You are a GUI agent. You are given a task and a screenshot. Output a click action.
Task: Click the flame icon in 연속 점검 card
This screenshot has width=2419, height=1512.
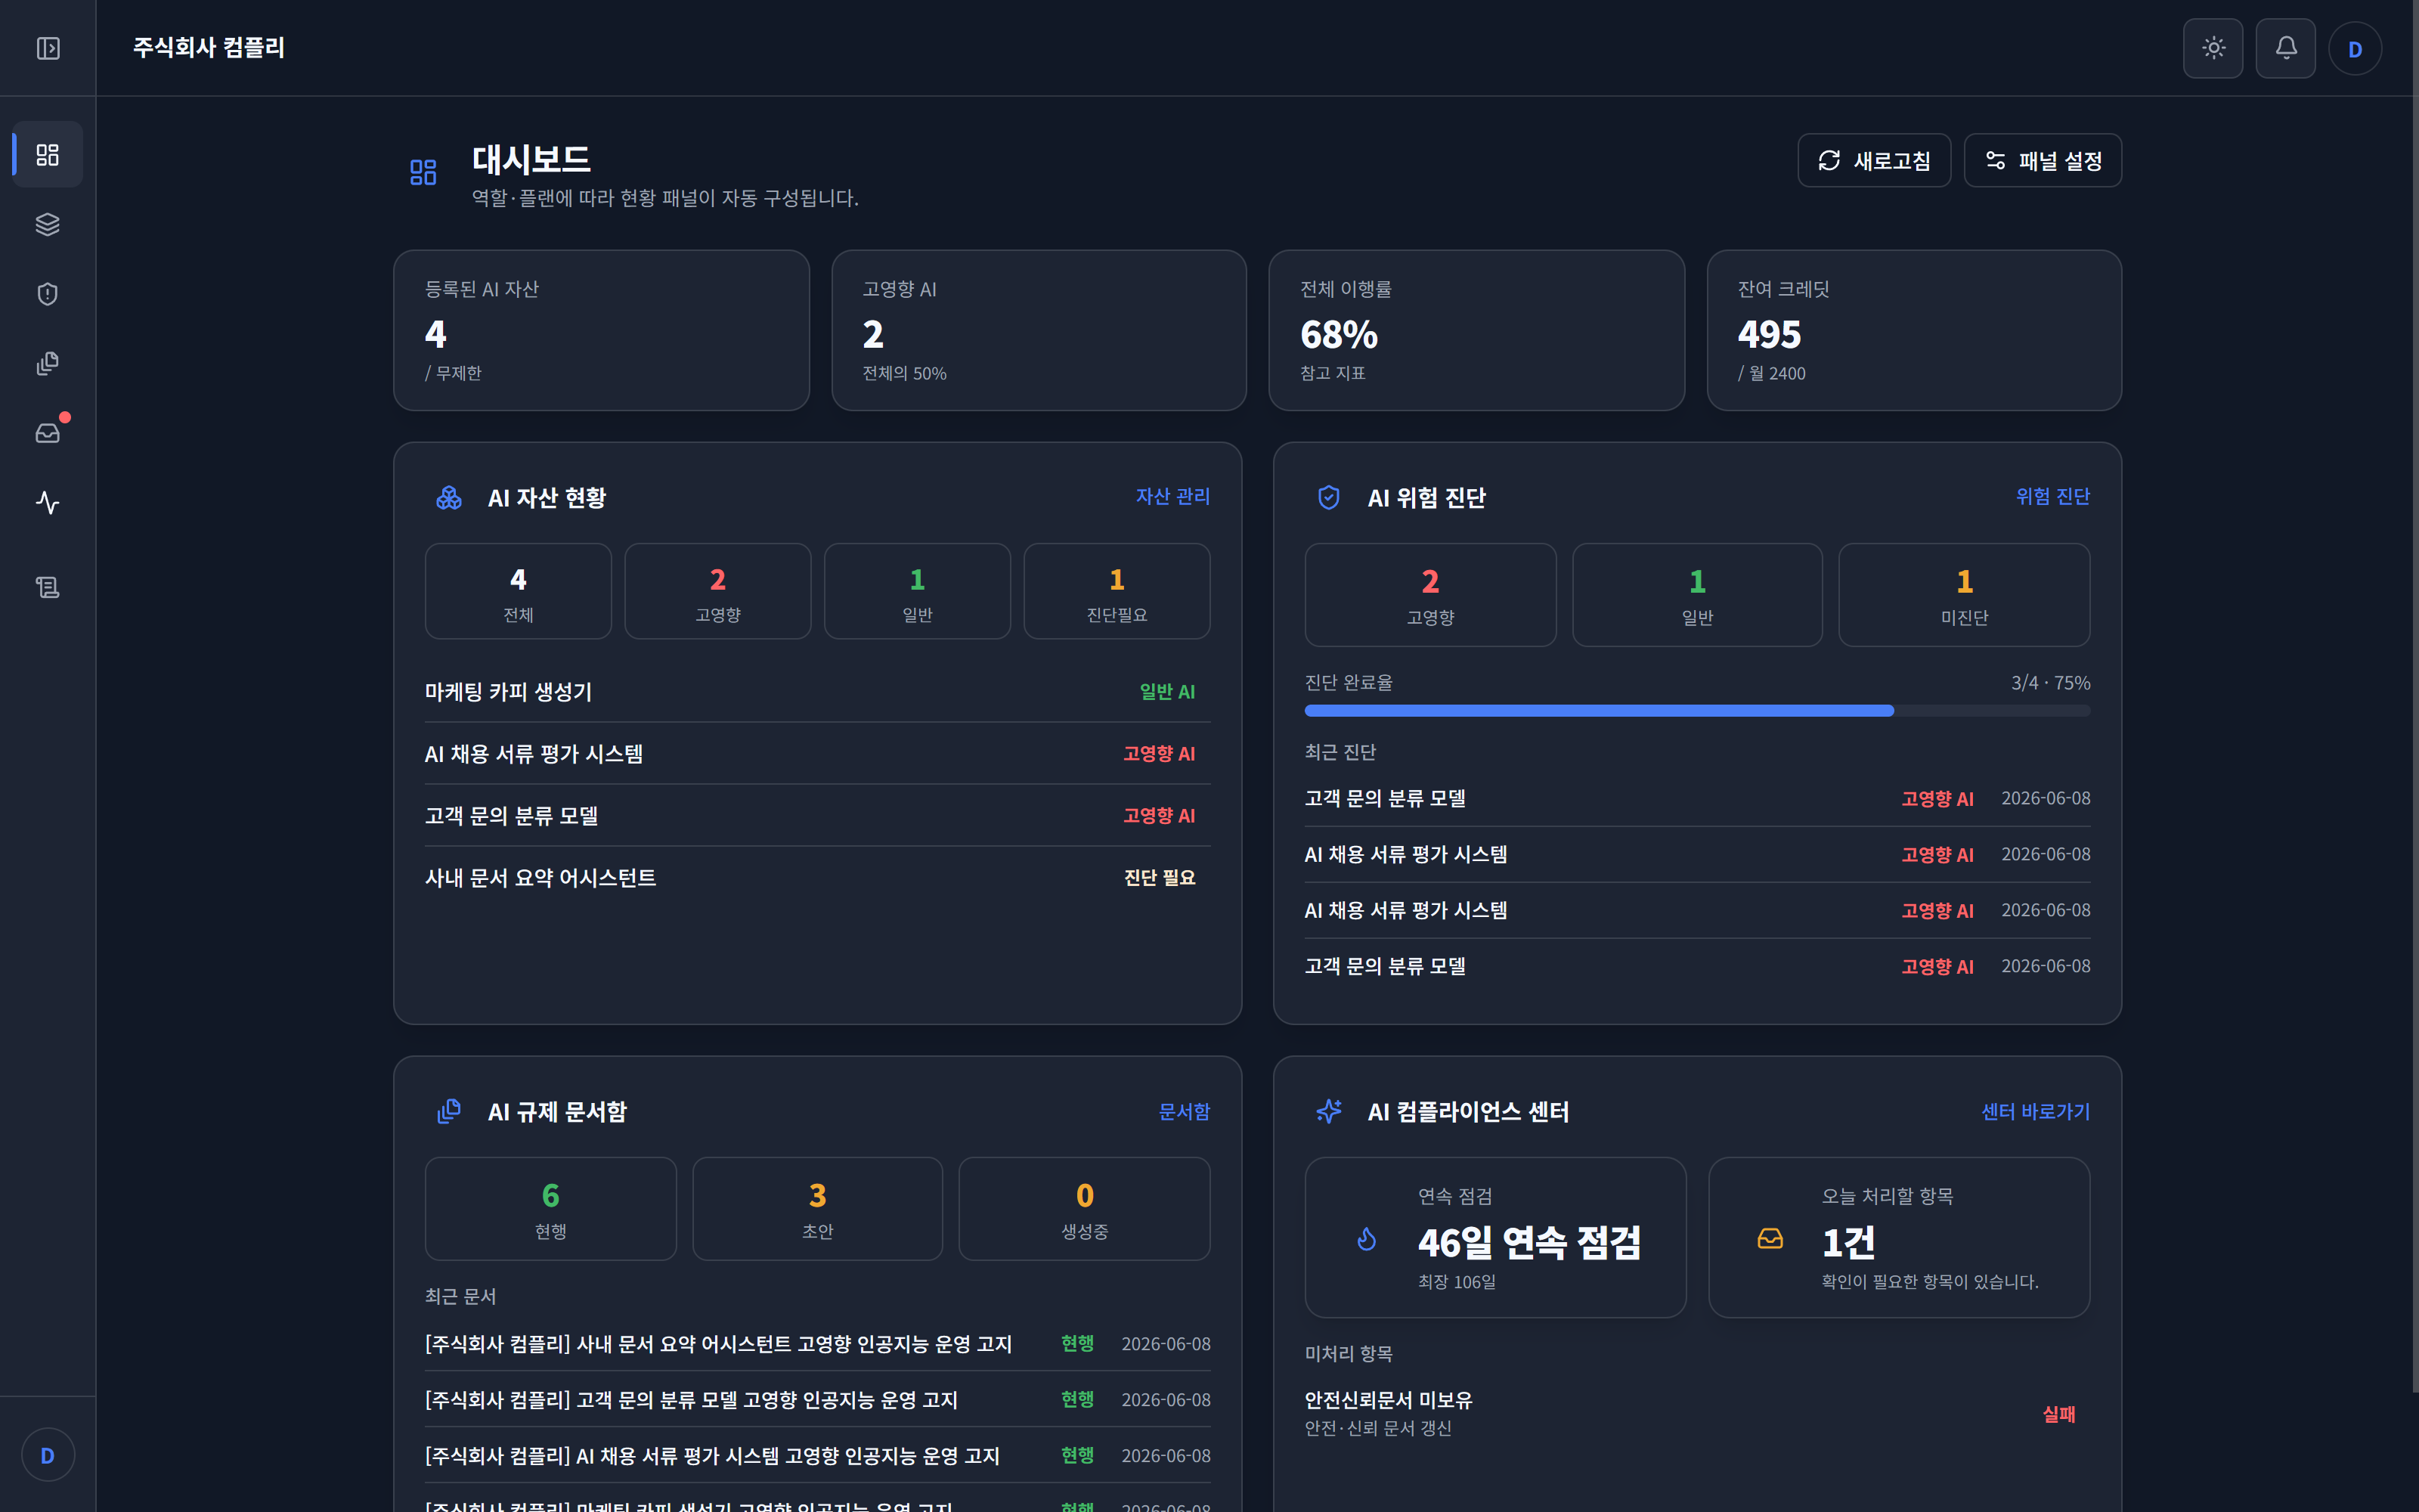[1367, 1239]
